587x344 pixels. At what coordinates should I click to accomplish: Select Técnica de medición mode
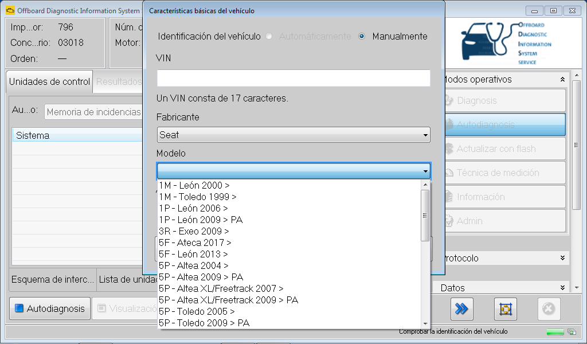[x=505, y=173]
